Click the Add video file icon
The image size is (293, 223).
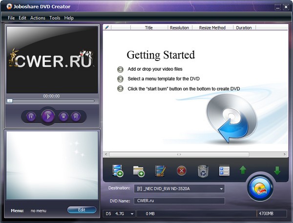(x=117, y=170)
